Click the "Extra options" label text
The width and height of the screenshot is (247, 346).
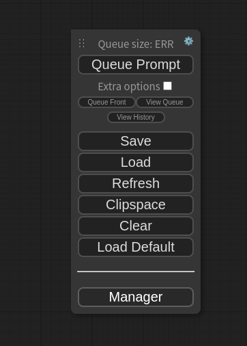click(x=129, y=87)
